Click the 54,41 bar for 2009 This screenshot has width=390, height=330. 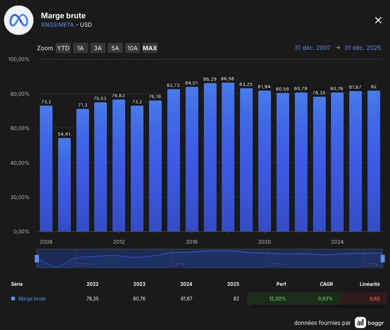pos(64,184)
